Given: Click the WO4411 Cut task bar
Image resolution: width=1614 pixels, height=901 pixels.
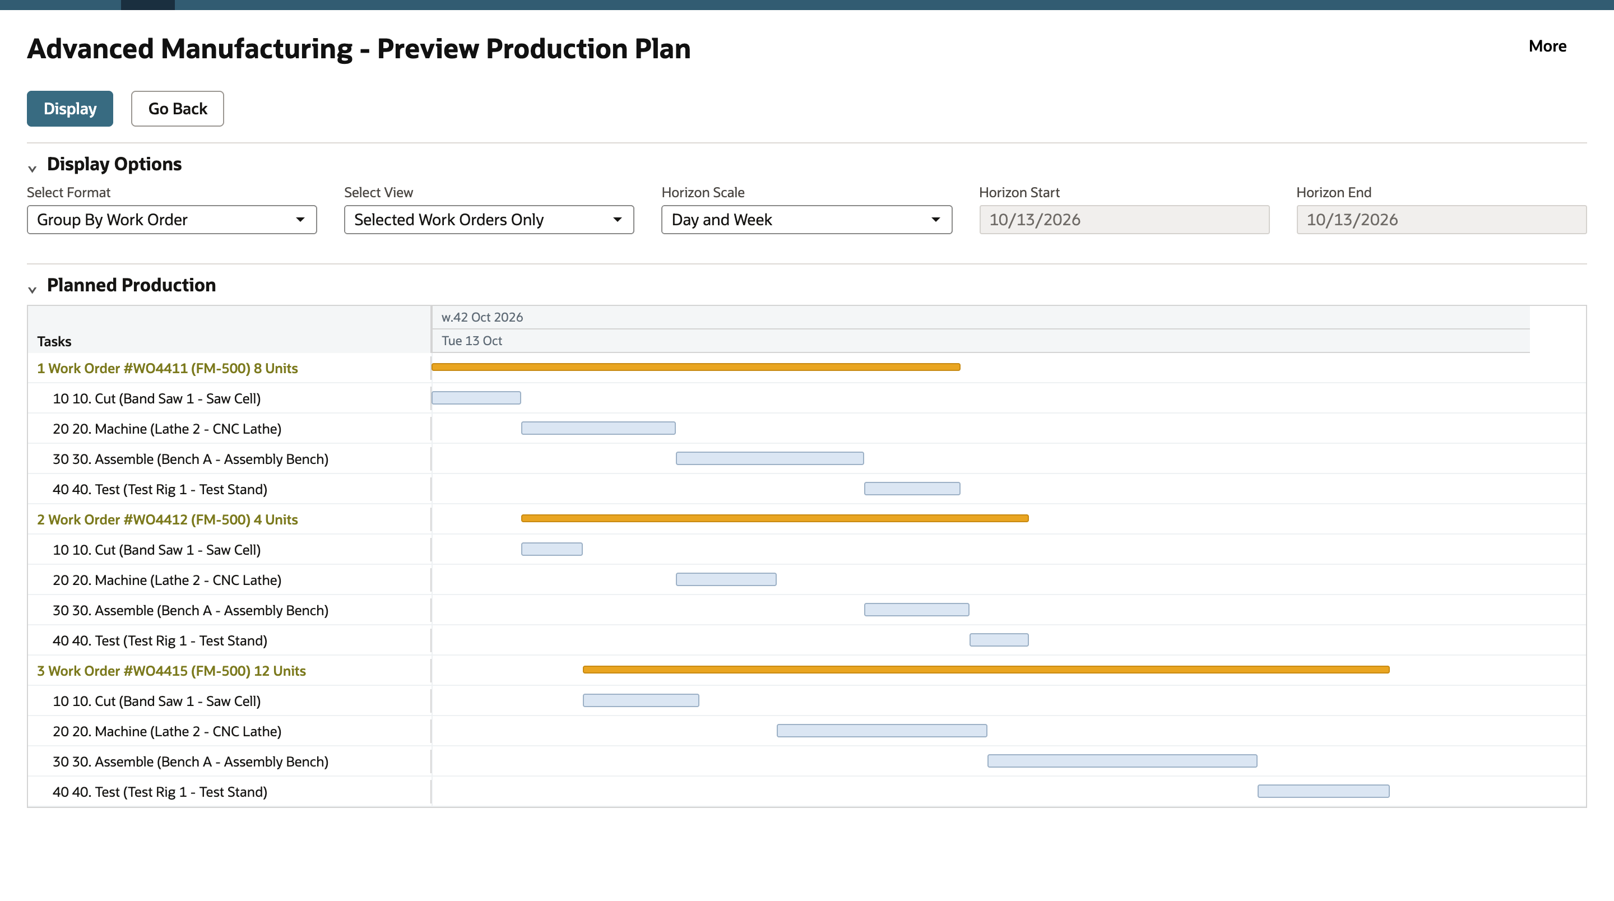Looking at the screenshot, I should click(x=476, y=398).
